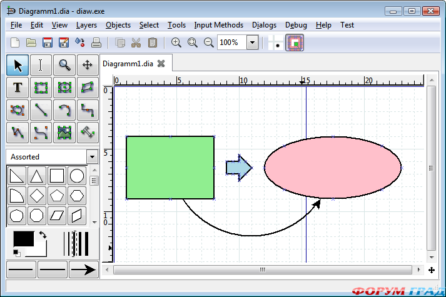Viewport: 446px width, 297px height.
Task: Select the Modify objects arrow tool
Action: (18, 65)
